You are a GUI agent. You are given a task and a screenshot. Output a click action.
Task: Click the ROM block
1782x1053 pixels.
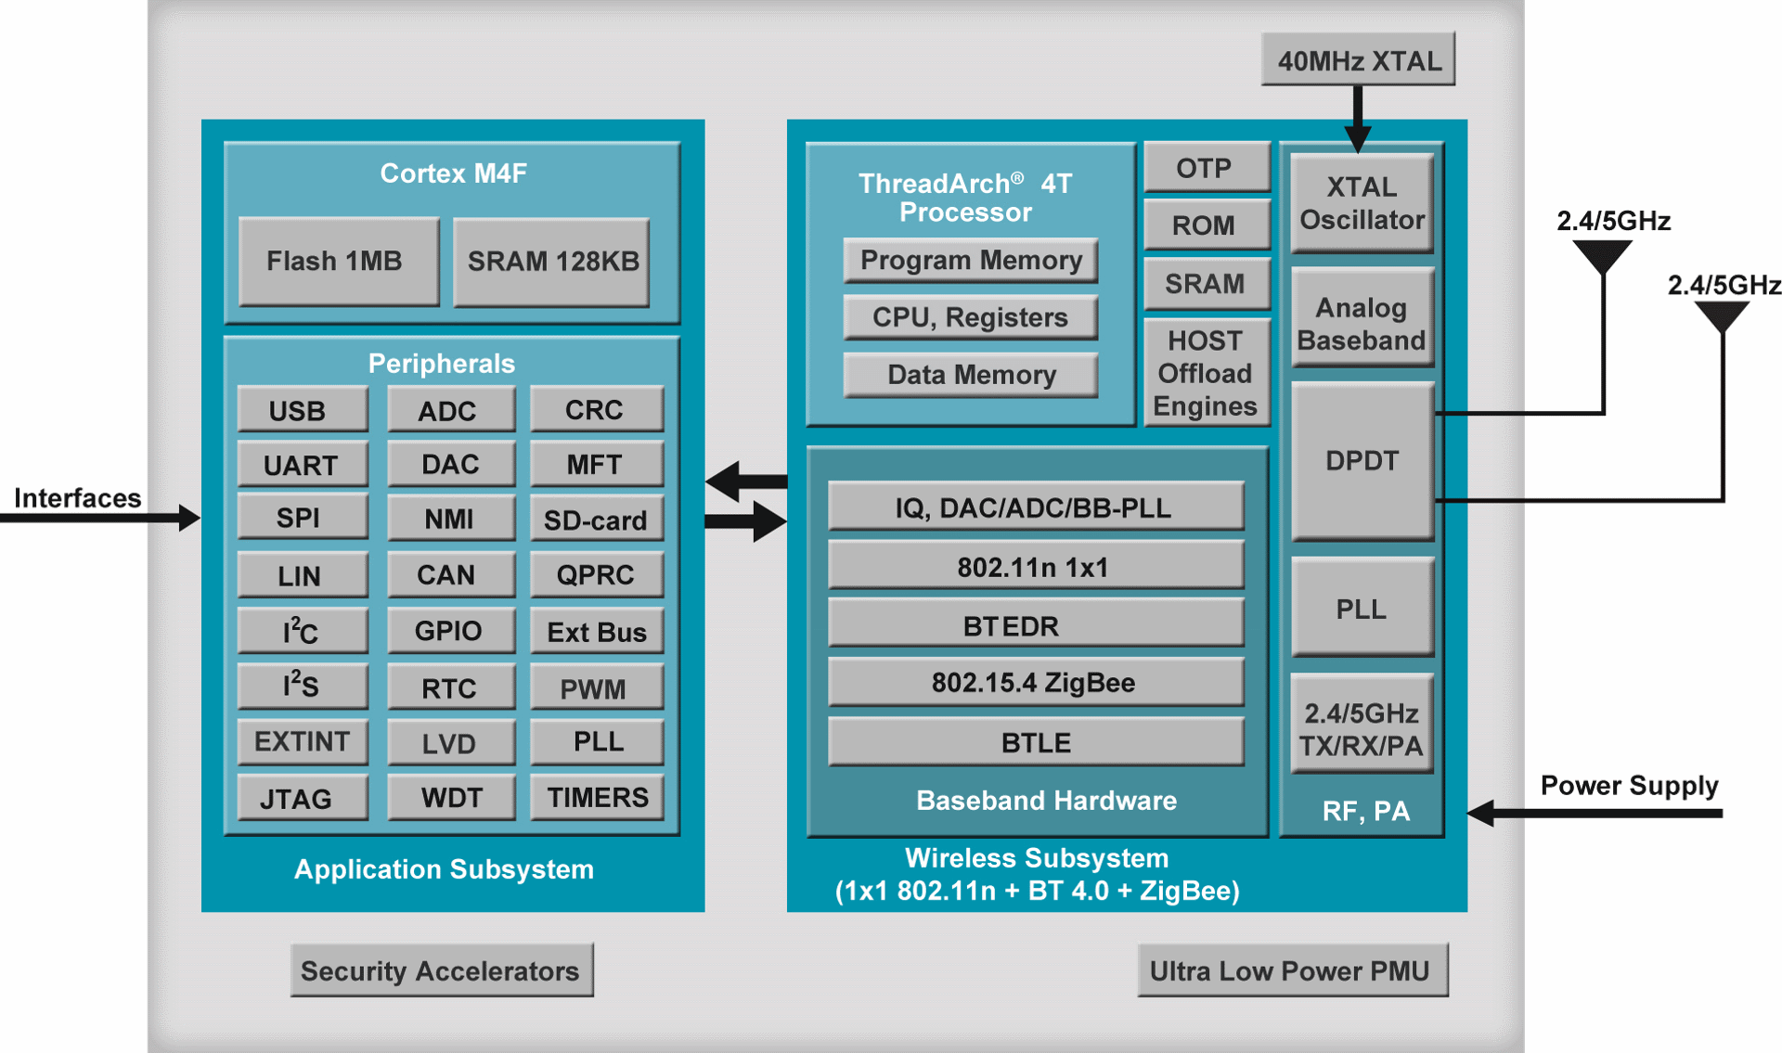pos(1207,225)
